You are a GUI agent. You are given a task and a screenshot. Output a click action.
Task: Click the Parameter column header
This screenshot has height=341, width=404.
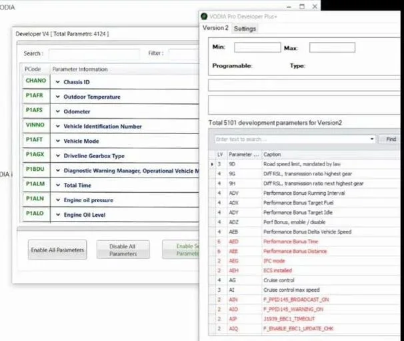(244, 154)
